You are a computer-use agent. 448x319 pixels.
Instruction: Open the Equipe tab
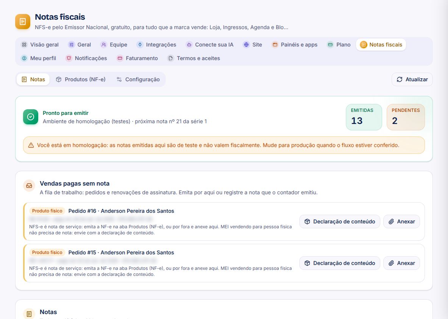114,45
